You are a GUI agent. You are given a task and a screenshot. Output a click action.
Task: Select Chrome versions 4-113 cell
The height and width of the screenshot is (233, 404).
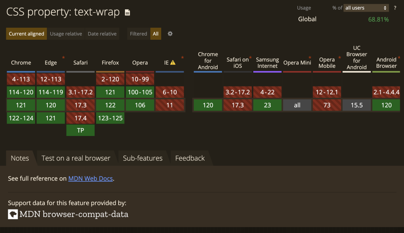pyautogui.click(x=21, y=79)
